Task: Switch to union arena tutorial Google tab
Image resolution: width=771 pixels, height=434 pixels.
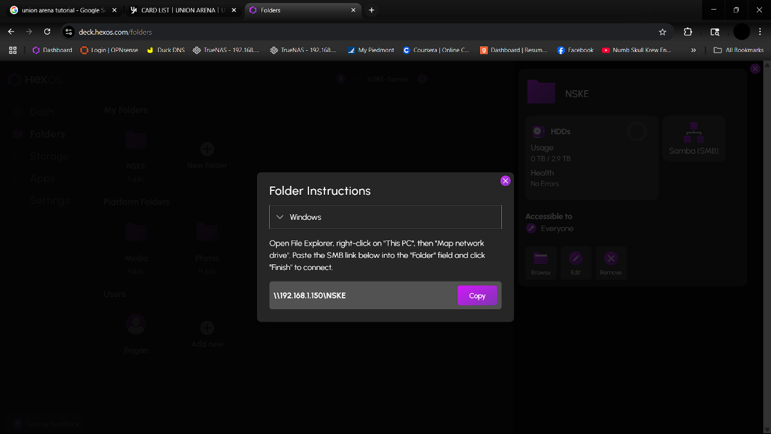Action: point(63,10)
